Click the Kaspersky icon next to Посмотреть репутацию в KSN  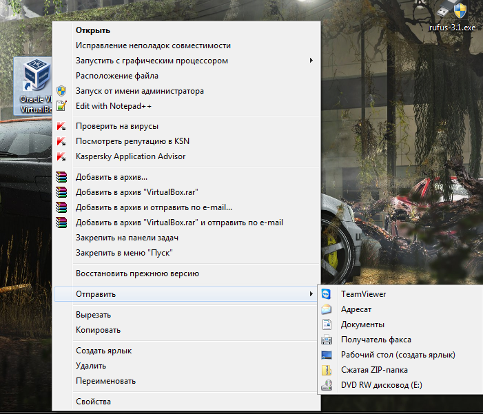(x=61, y=141)
